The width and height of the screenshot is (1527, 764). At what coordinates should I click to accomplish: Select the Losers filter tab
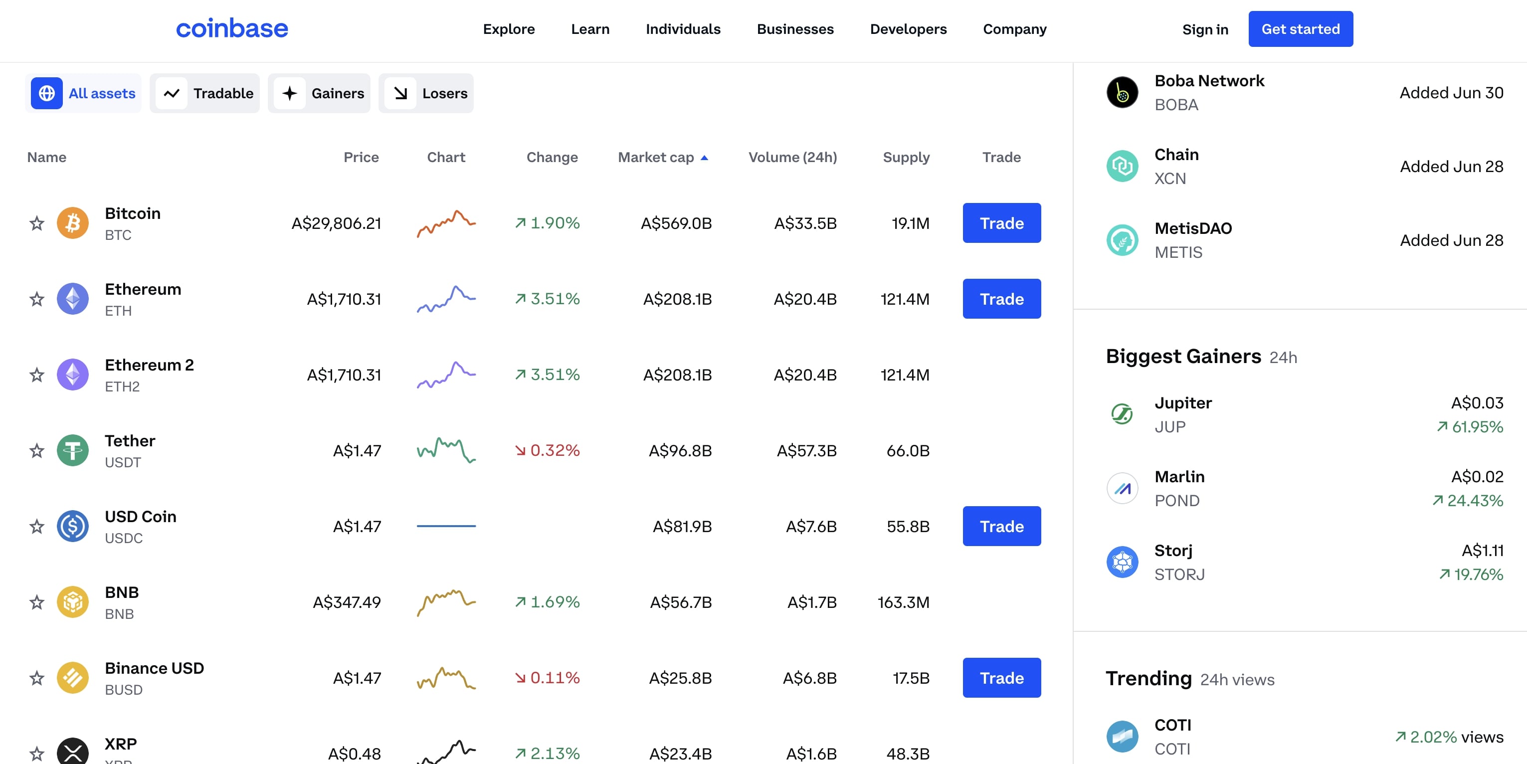(426, 94)
